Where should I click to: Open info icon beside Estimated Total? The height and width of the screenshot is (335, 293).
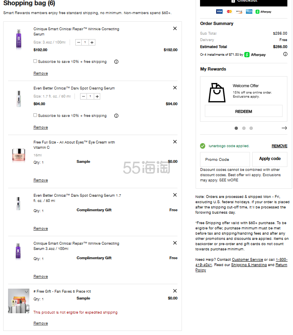click(x=285, y=53)
